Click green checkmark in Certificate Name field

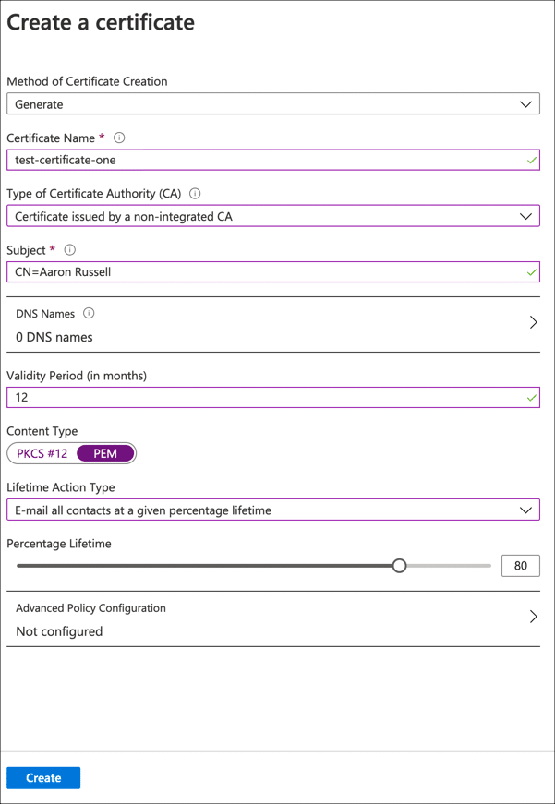click(532, 161)
